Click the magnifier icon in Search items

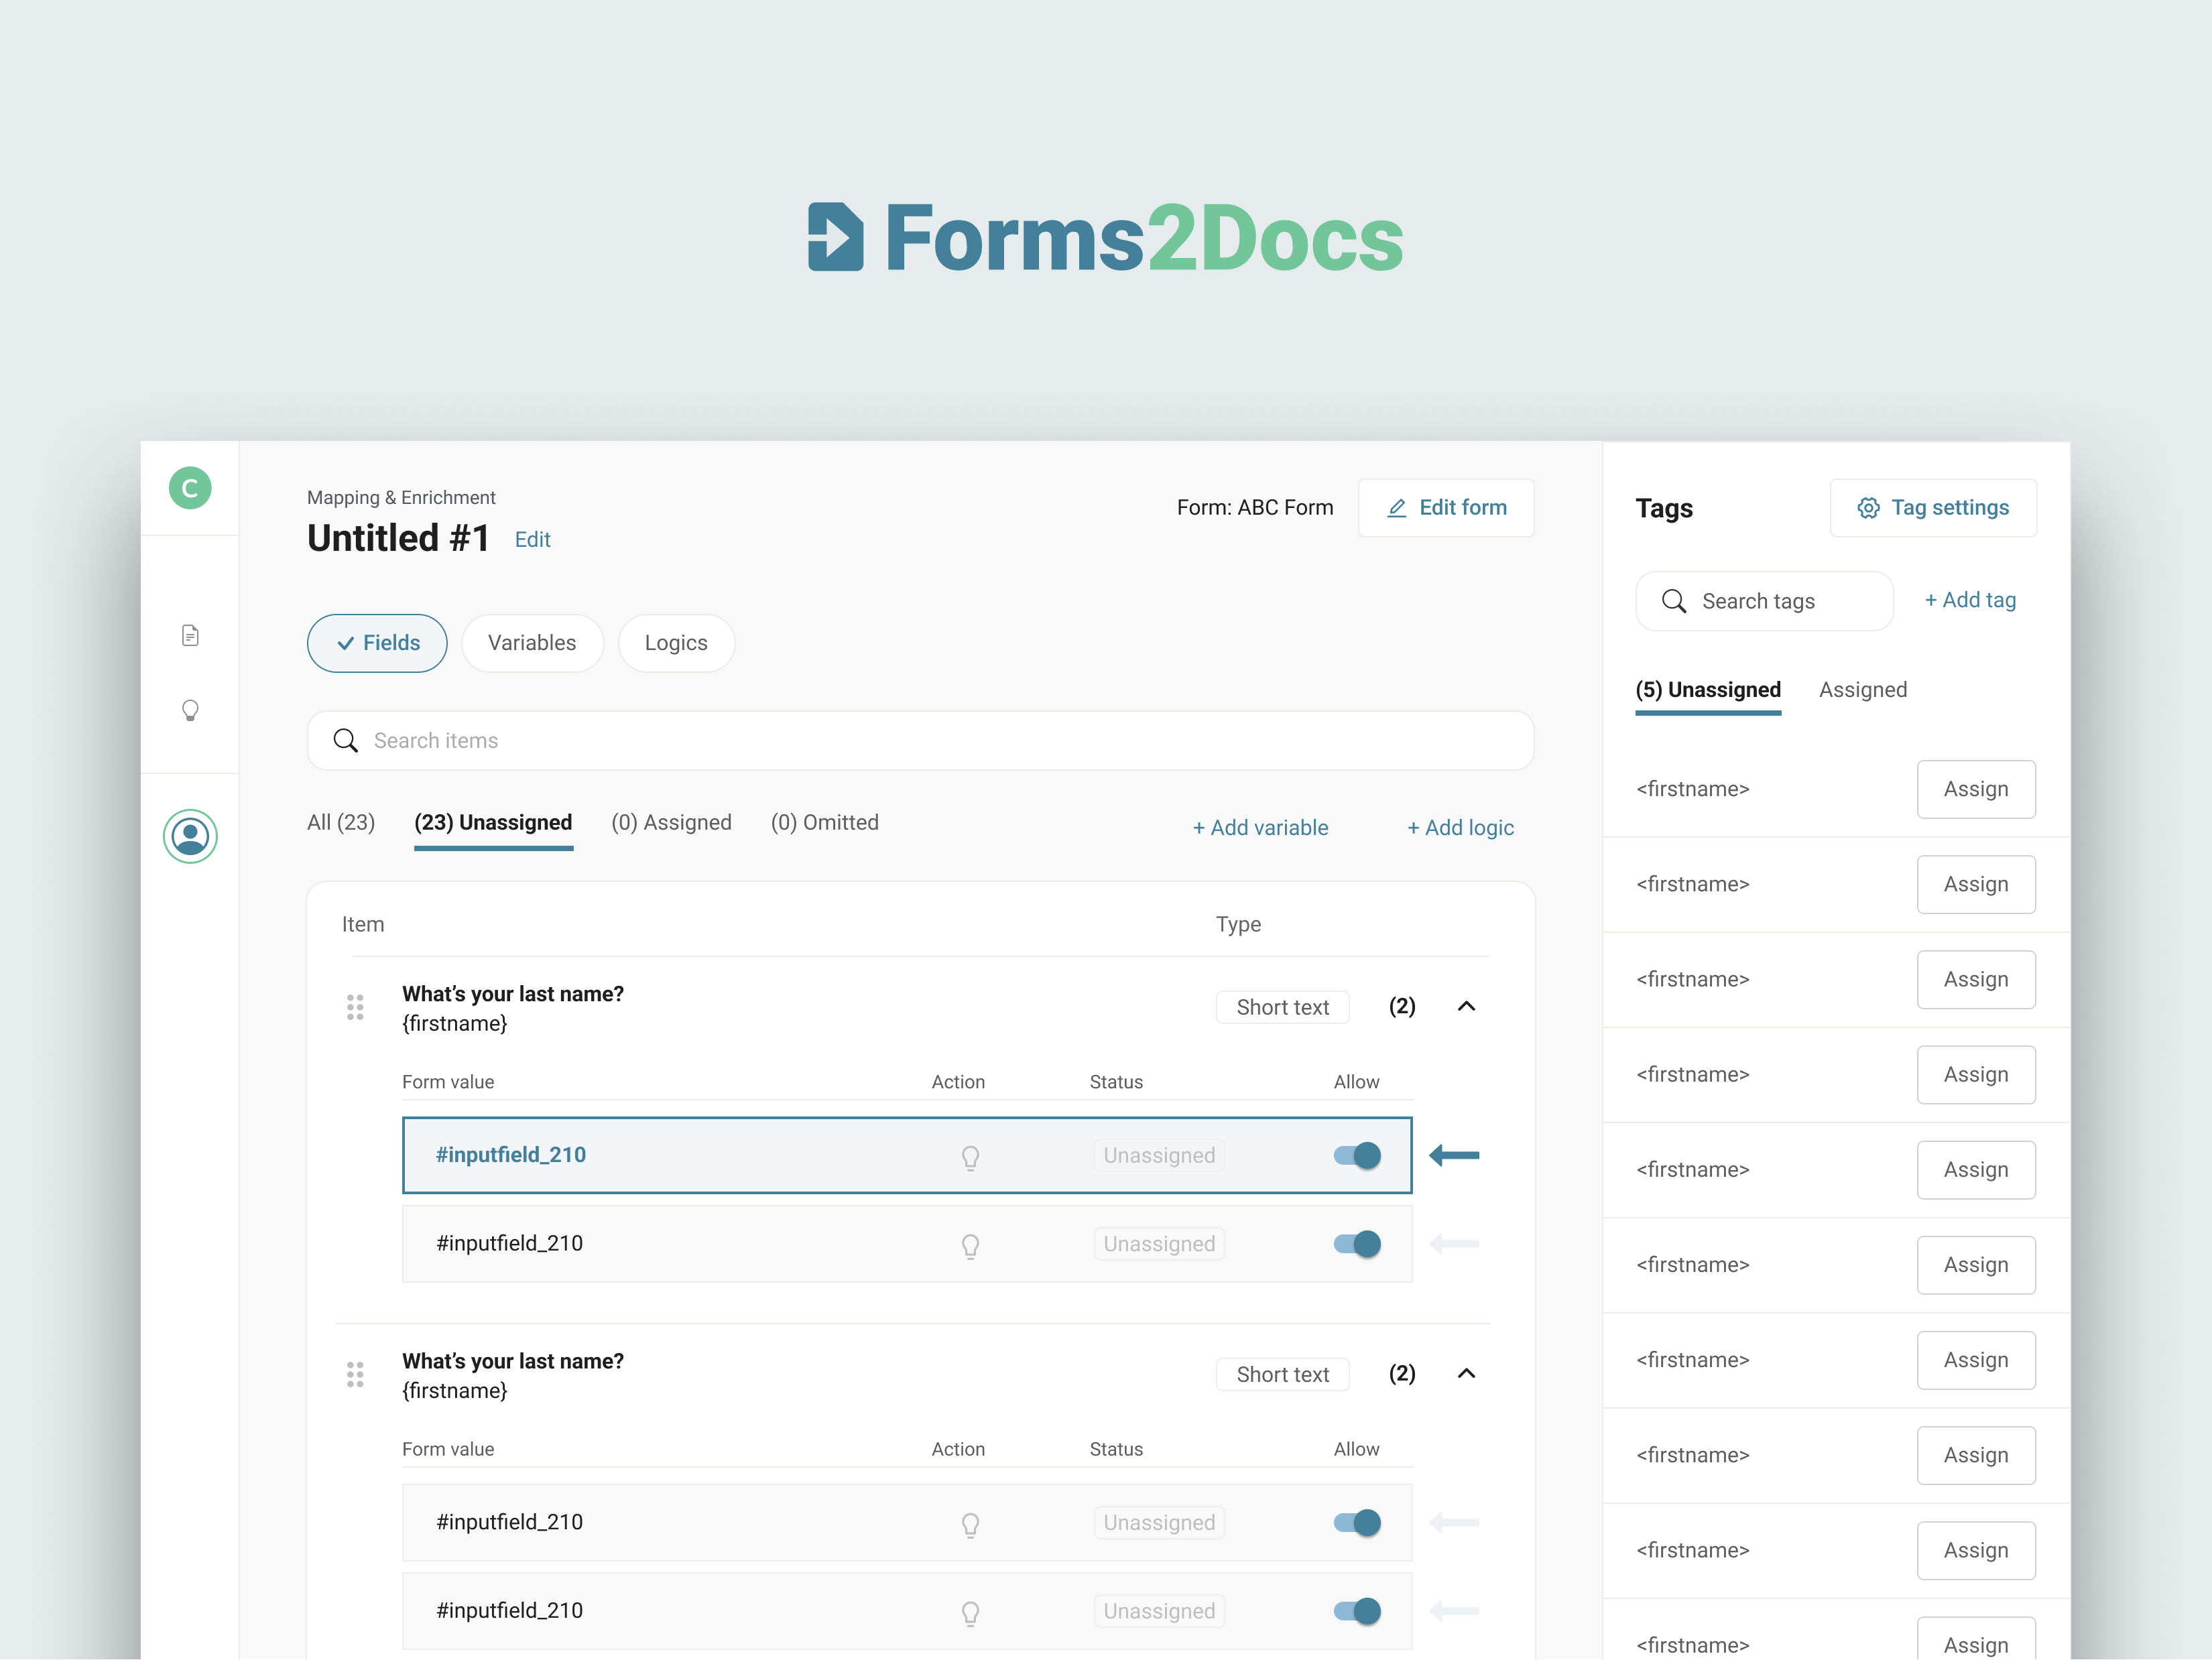tap(345, 740)
